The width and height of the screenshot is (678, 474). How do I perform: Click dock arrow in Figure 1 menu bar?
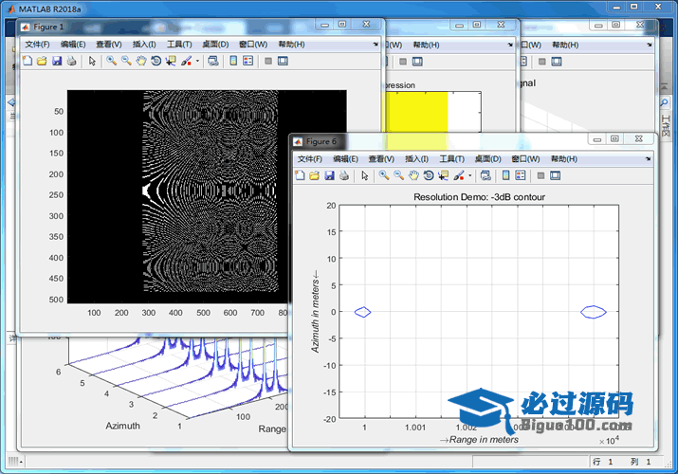(x=376, y=44)
